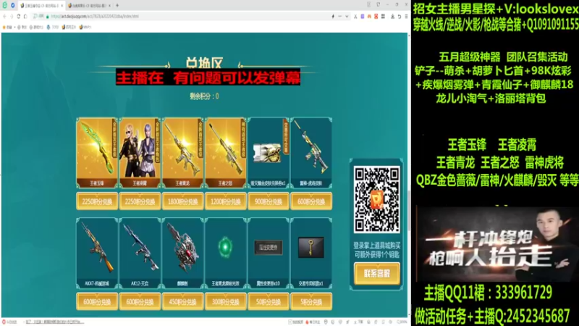This screenshot has width=579, height=326.
Task: Redeem 王者凌霄 with its 2250积分兑换 button
Action: (140, 201)
